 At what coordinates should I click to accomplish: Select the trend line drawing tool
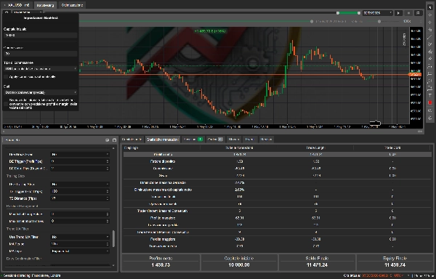click(430, 37)
